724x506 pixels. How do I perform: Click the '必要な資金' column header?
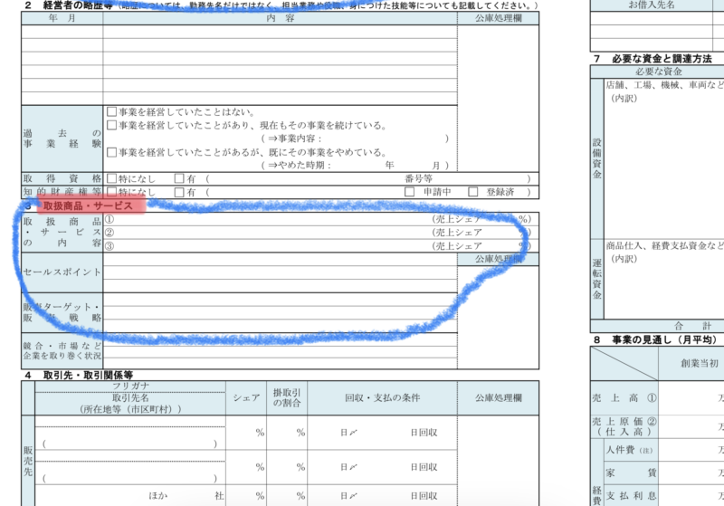tap(659, 72)
